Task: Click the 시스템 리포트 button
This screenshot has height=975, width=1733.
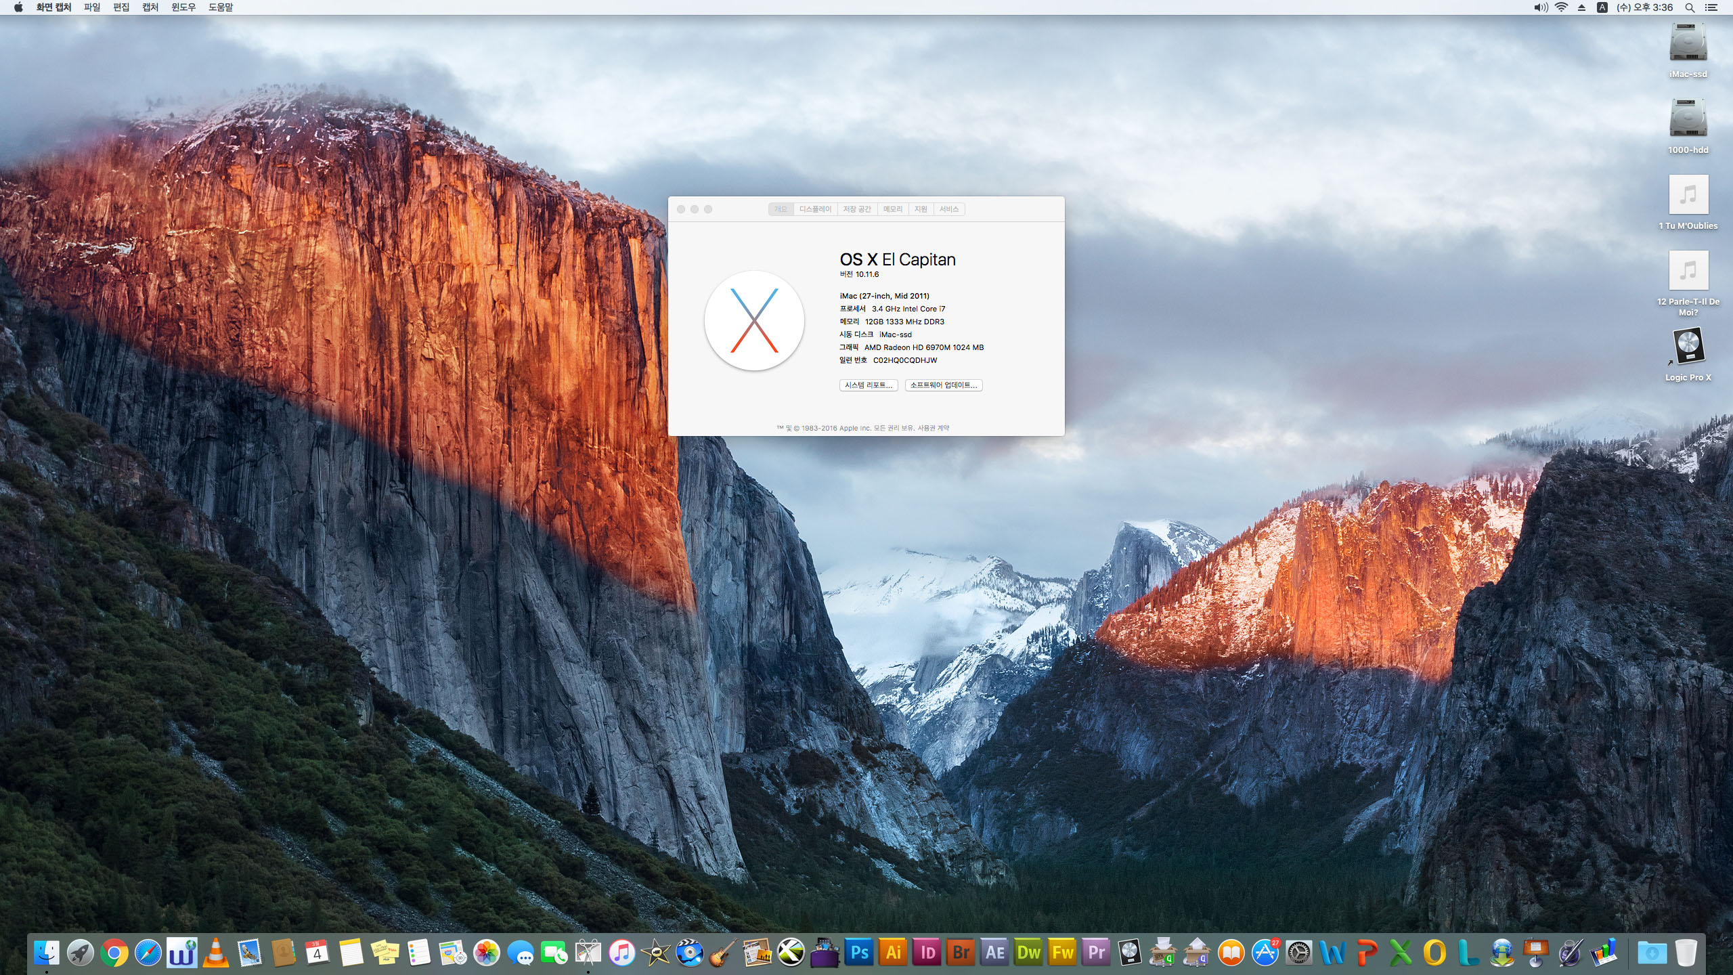Action: [869, 385]
